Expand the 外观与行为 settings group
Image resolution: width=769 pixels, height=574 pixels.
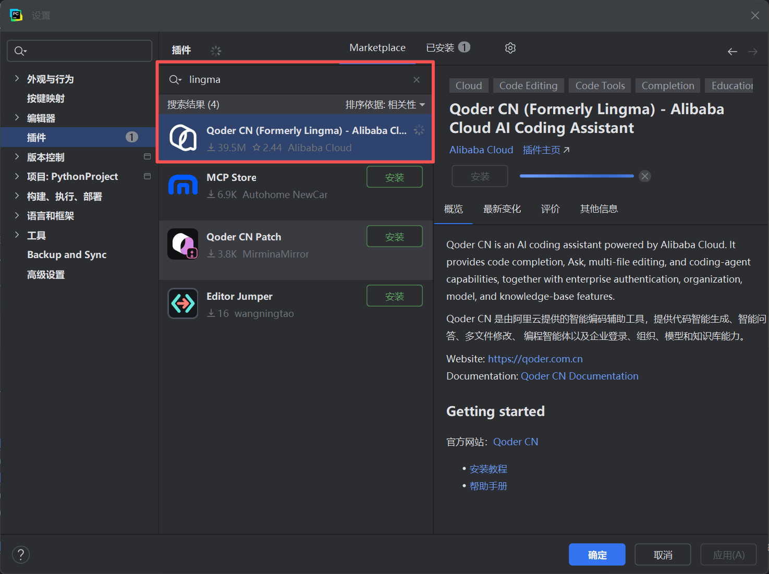17,79
